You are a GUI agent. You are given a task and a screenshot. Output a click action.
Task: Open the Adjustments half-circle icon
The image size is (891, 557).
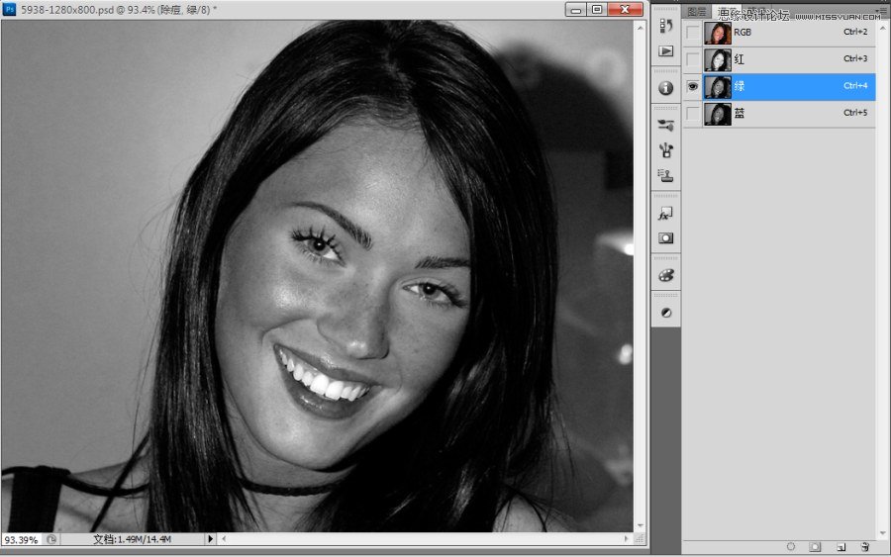click(x=666, y=312)
